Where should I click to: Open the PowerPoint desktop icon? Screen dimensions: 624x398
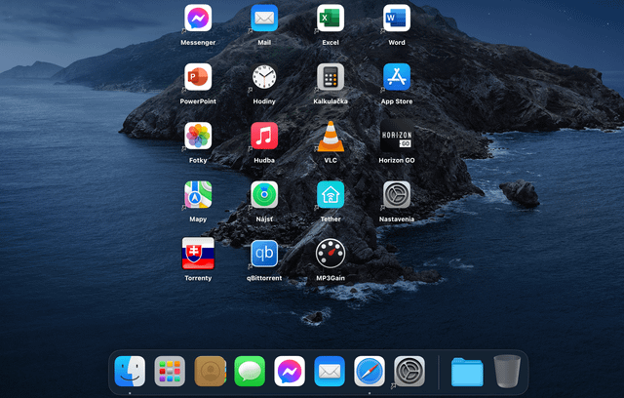(198, 77)
